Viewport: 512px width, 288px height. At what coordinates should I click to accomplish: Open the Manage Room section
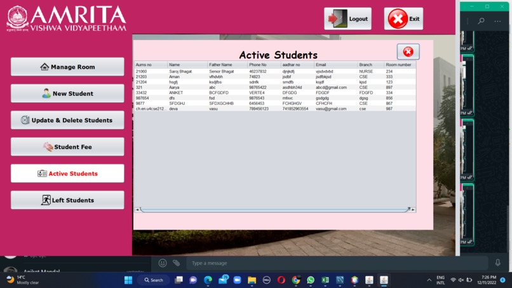coord(67,67)
